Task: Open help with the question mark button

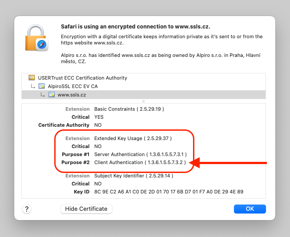Action: (27, 209)
